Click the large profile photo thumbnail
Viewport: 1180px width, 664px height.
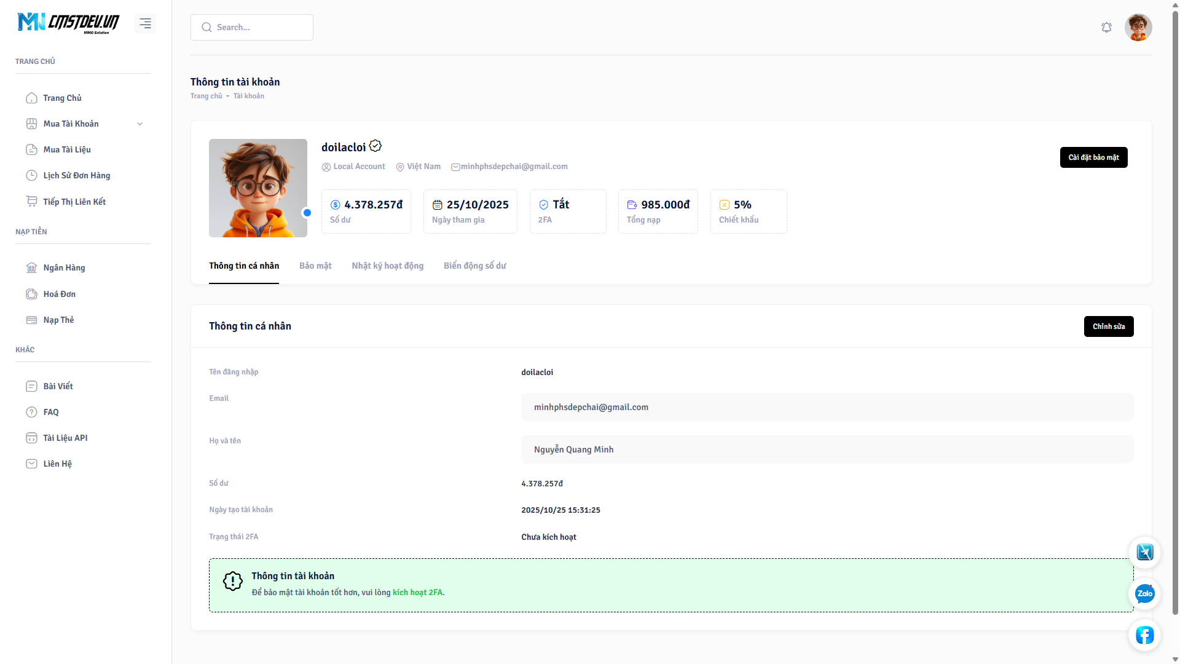tap(258, 188)
